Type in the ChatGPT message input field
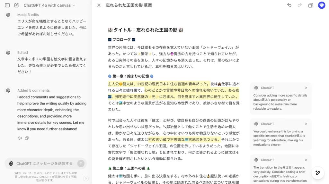This screenshot has width=329, height=184. (45, 163)
